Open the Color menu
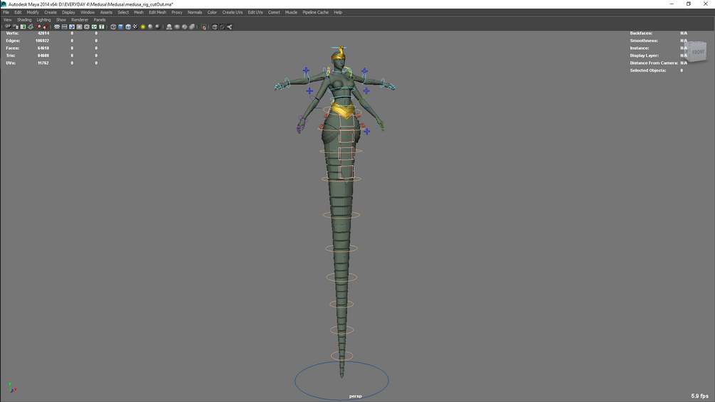The image size is (715, 402). pos(212,12)
